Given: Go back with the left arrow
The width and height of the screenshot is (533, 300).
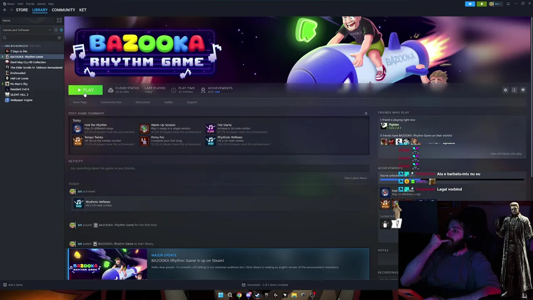Looking at the screenshot, I should pos(5,10).
